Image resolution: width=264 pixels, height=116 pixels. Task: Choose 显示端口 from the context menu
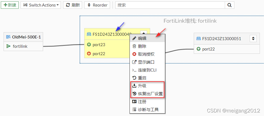pyautogui.click(x=147, y=62)
